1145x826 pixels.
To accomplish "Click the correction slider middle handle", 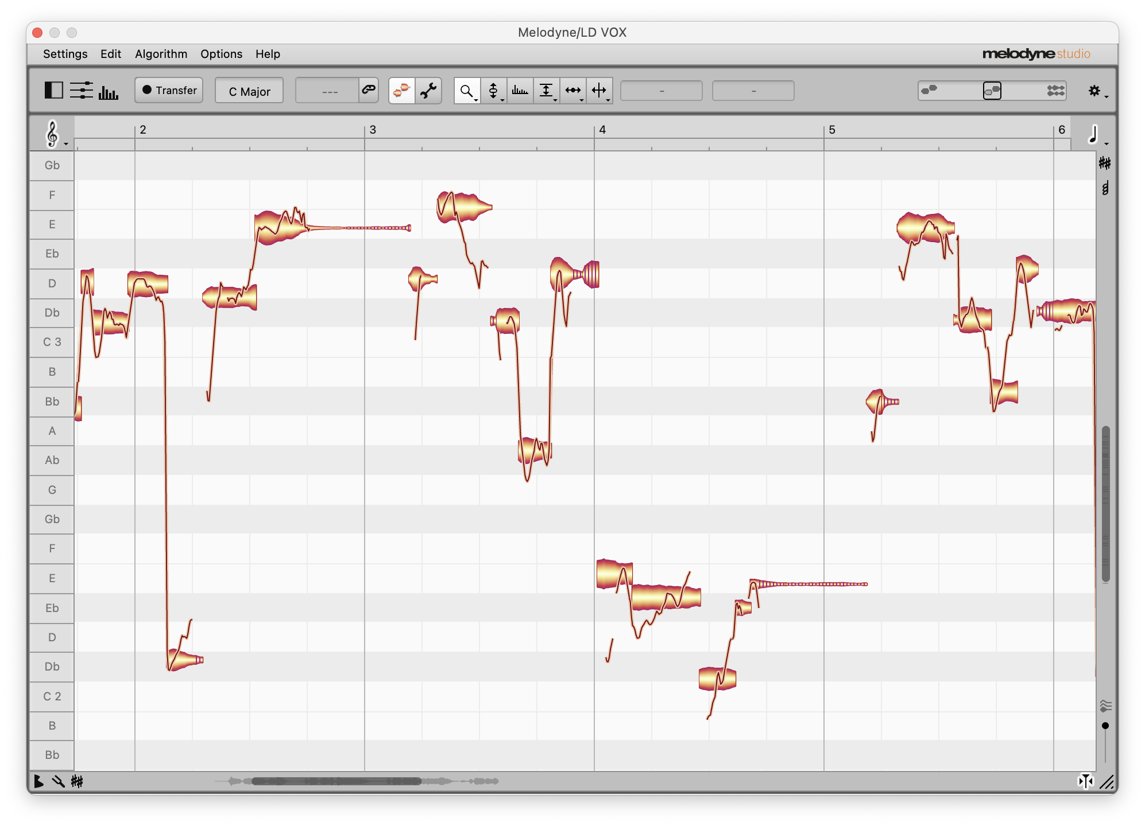I will (992, 91).
